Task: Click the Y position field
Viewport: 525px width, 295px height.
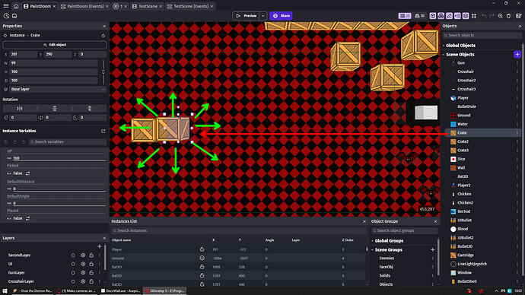Action: coord(59,54)
